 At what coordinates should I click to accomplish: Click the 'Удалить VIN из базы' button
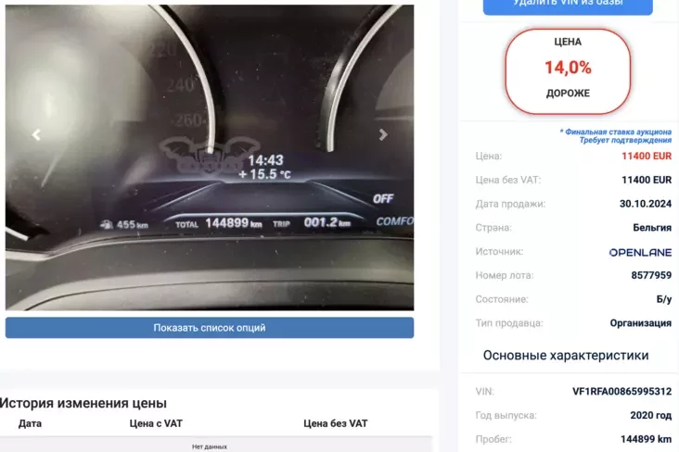click(568, 6)
